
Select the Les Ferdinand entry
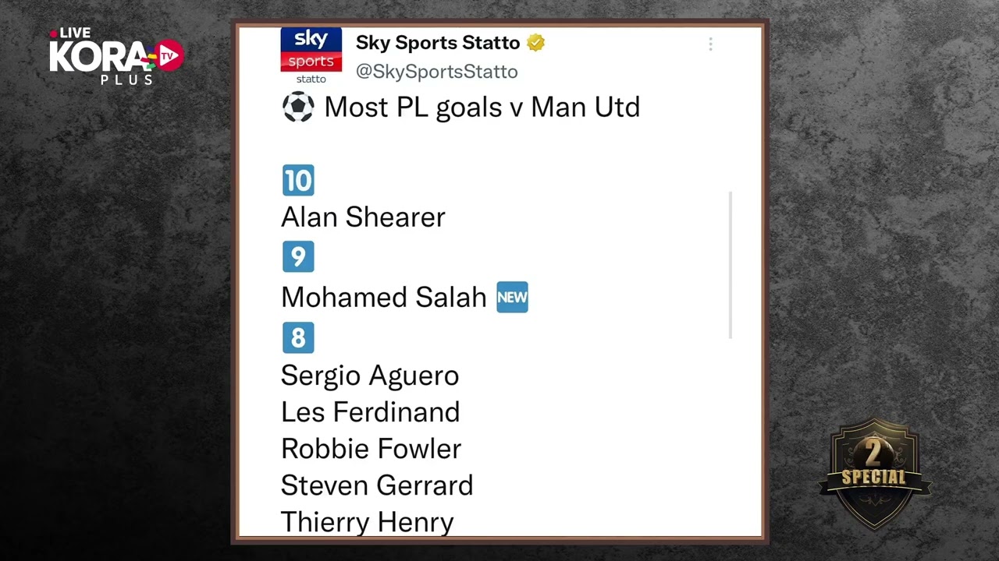[370, 411]
